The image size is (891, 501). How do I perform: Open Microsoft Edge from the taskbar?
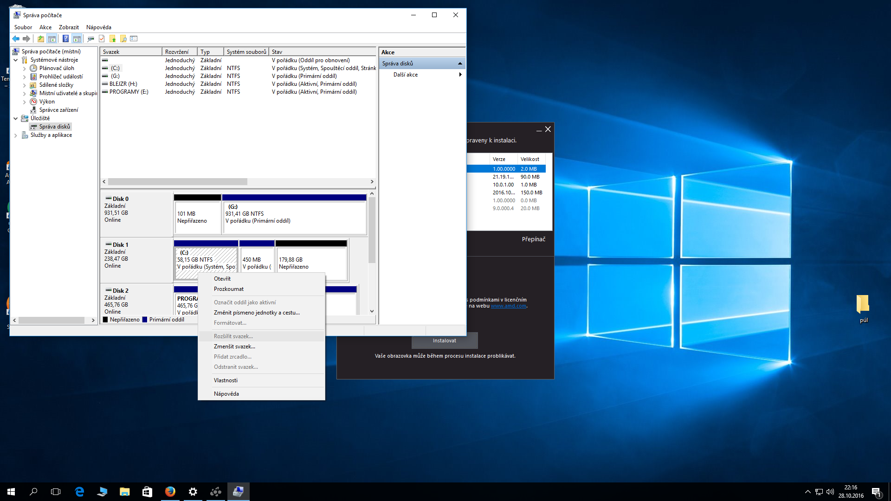(79, 492)
